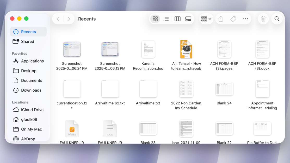Image resolution: width=290 pixels, height=163 pixels.
Task: Select the FAULKNER JR DOC file icon
Action: 110,129
